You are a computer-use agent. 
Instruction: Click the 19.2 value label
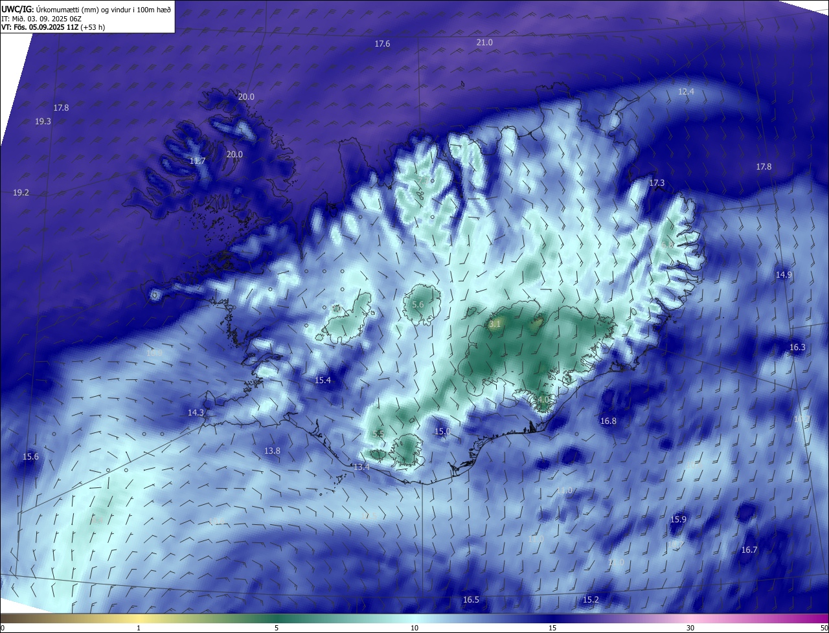(x=21, y=193)
